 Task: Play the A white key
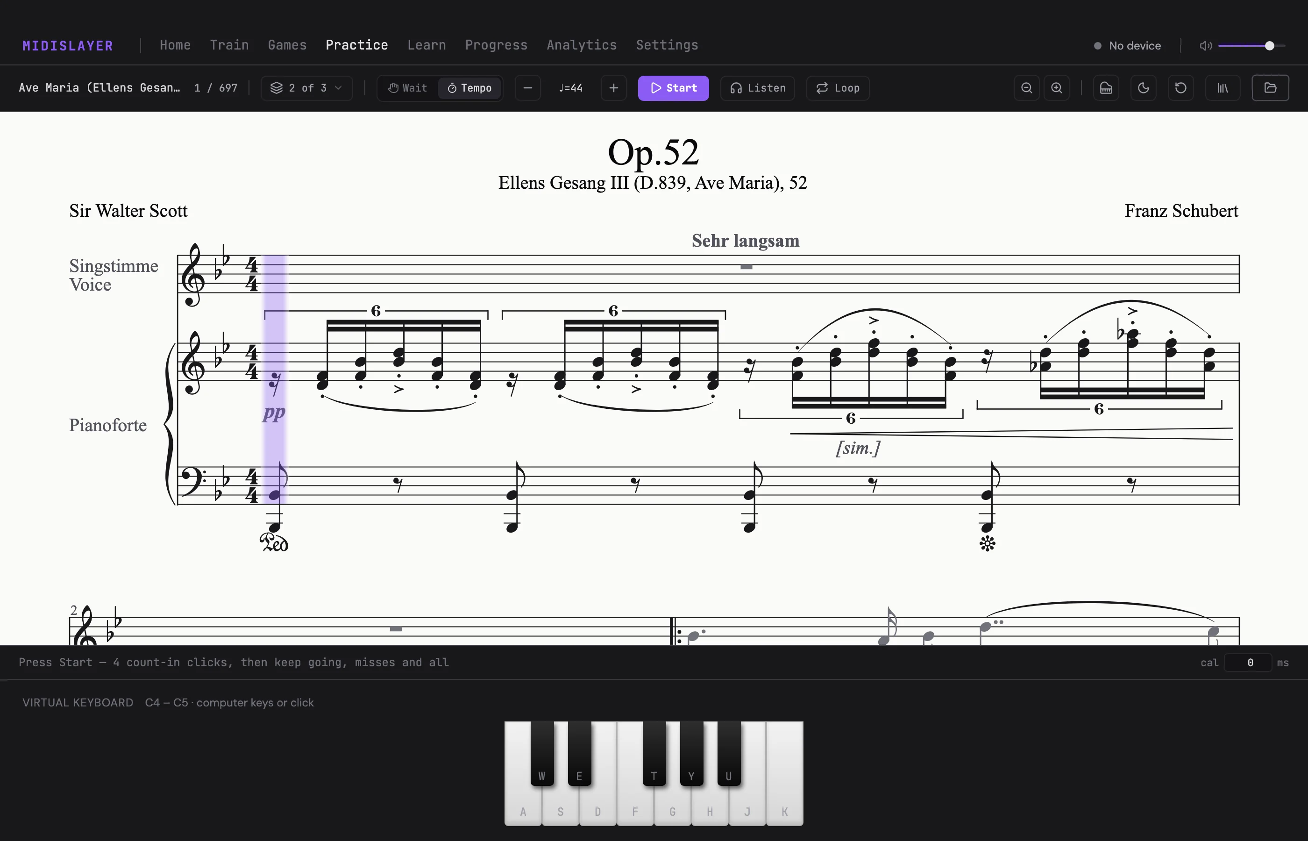coord(522,806)
